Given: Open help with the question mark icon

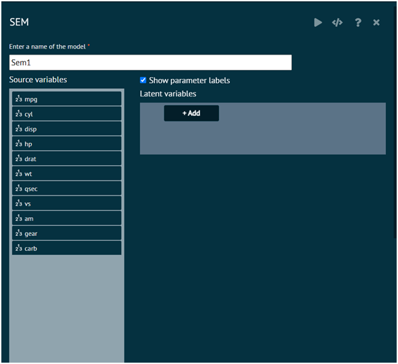Looking at the screenshot, I should 358,22.
